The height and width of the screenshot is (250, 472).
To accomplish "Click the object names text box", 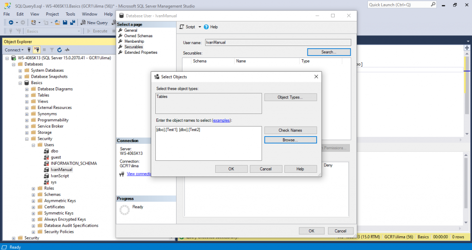I will click(209, 143).
